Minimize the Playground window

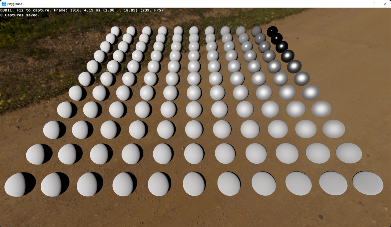click(363, 4)
